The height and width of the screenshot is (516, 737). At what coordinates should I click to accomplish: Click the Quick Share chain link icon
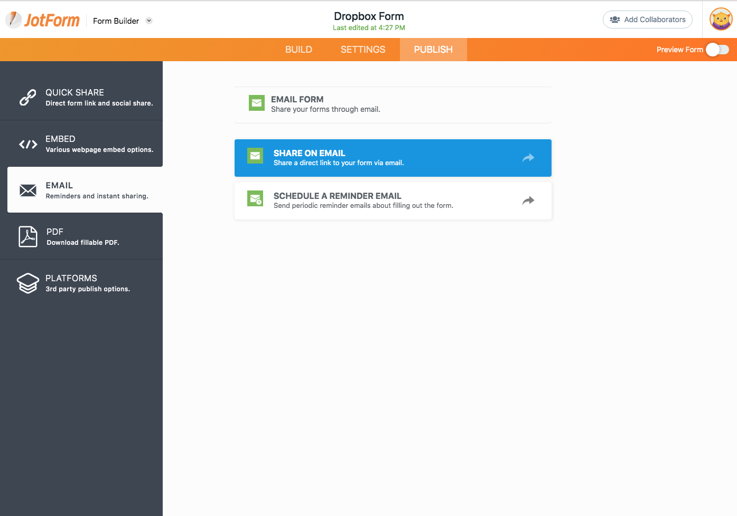click(x=28, y=97)
